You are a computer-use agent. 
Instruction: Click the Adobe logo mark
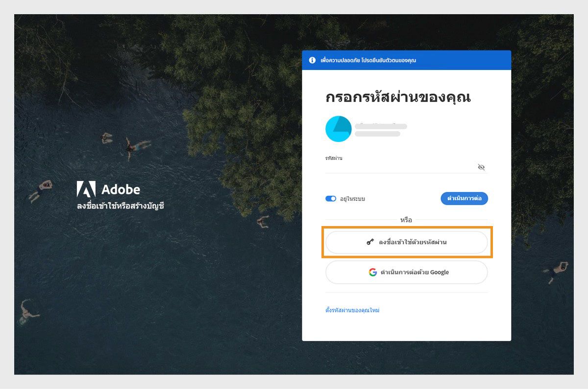pos(86,189)
